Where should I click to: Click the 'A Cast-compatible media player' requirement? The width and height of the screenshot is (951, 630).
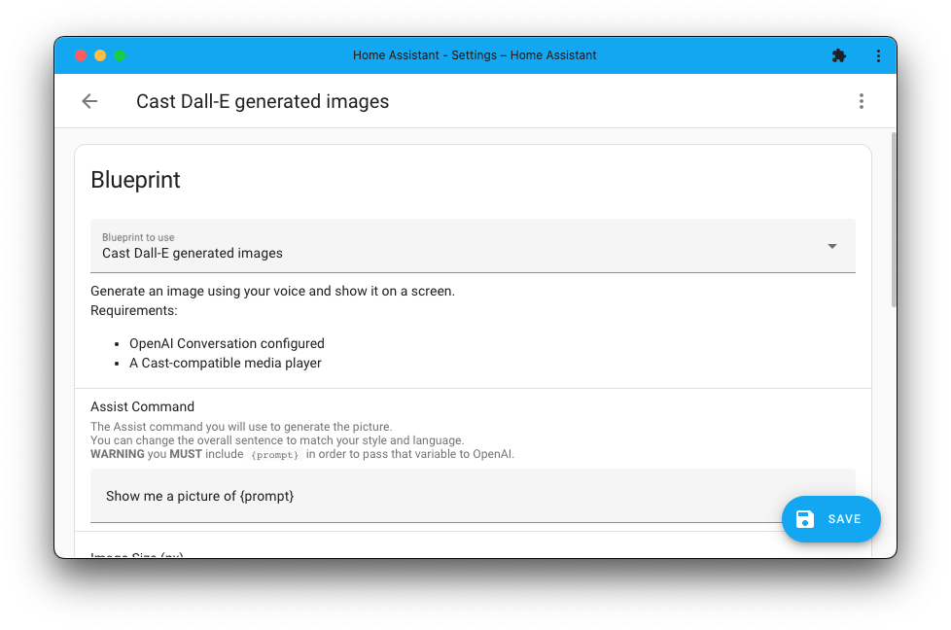[225, 363]
